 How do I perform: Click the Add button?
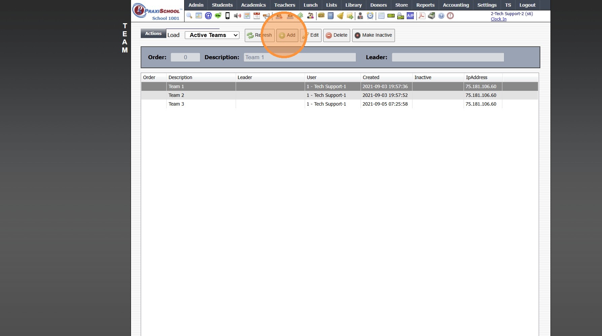pos(287,35)
